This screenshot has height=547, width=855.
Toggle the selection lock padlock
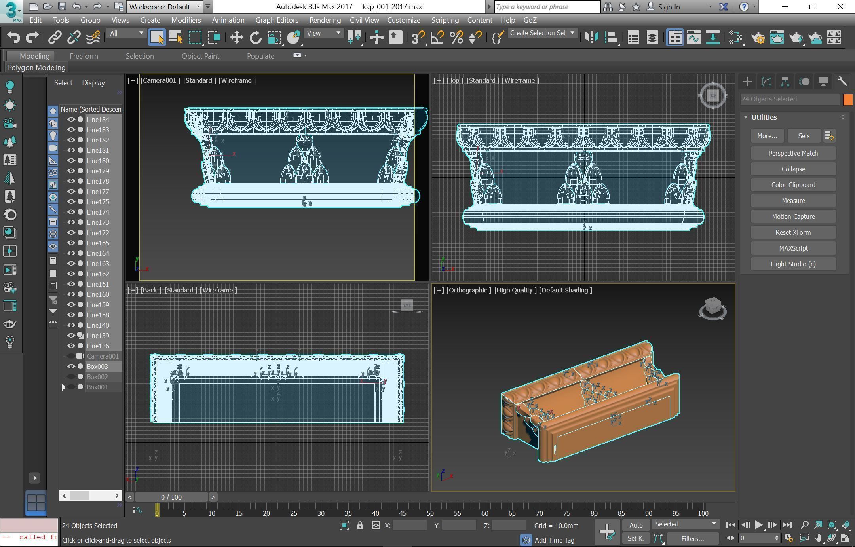tap(360, 525)
